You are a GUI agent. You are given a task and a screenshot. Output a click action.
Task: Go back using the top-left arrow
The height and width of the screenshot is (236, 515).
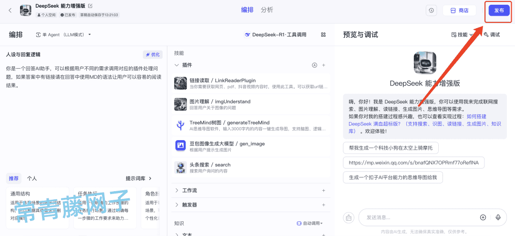pos(10,10)
